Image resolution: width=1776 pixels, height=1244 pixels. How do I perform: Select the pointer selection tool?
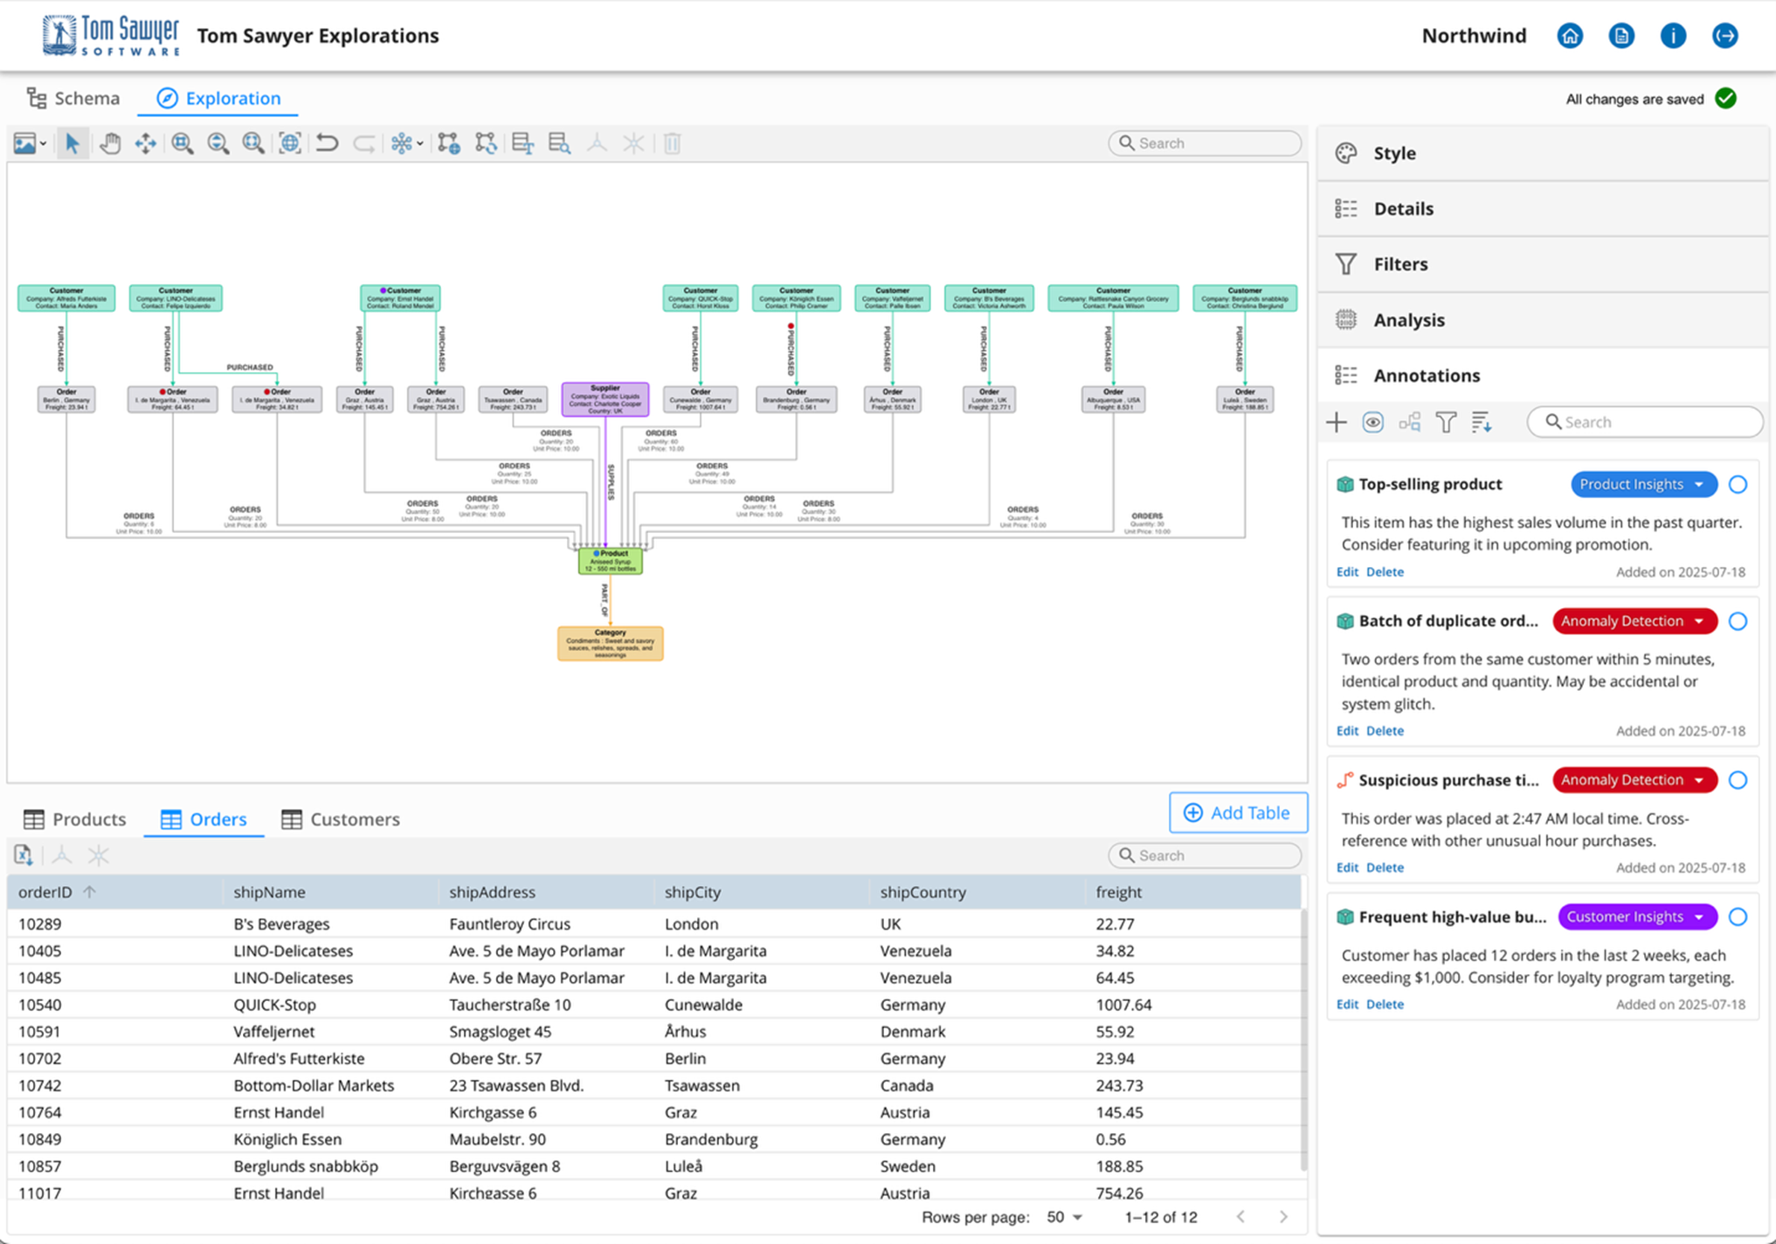coord(73,143)
